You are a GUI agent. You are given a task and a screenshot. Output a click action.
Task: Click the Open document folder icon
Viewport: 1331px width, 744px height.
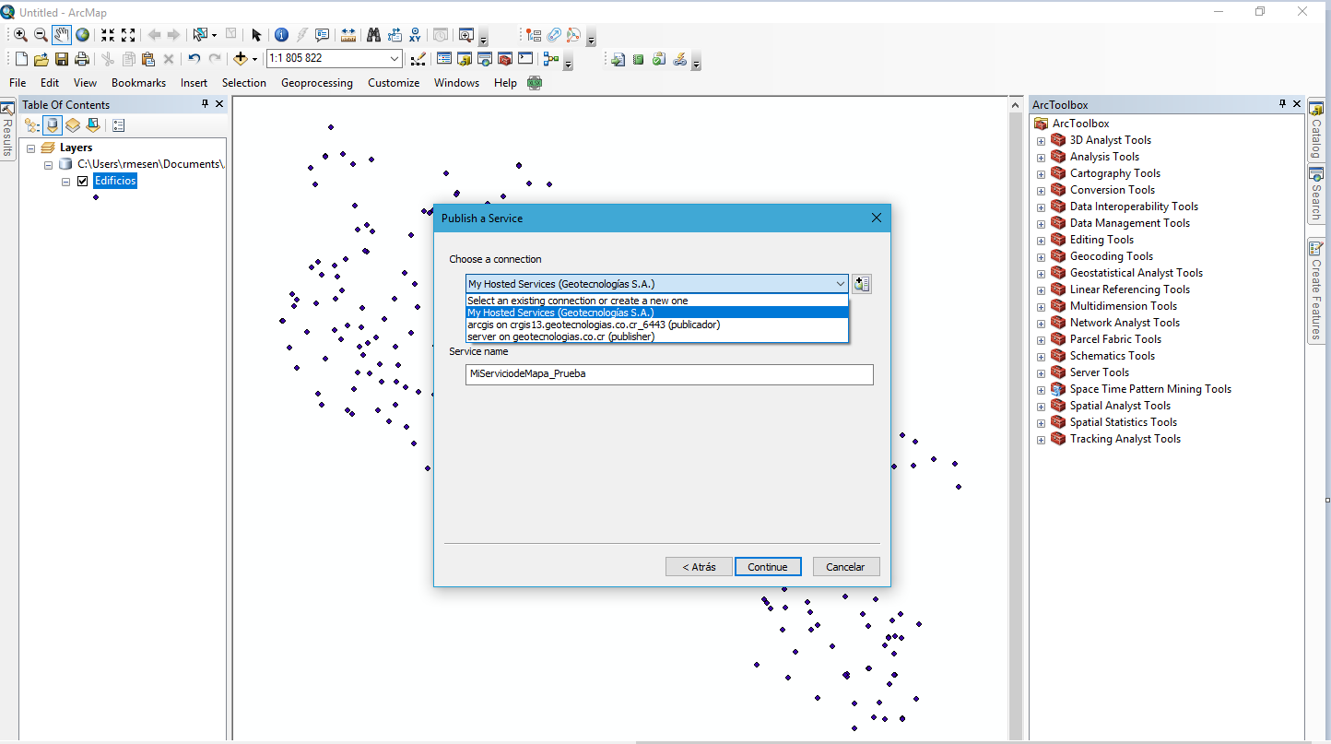click(x=41, y=59)
